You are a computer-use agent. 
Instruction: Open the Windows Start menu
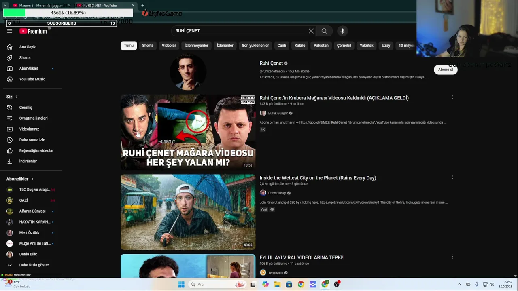(181, 285)
